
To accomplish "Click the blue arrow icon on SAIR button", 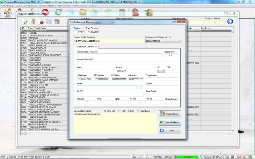I will pos(162,130).
